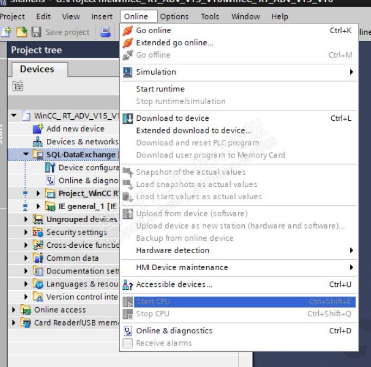Open the Project menu
The width and height of the screenshot is (371, 367).
coord(12,16)
